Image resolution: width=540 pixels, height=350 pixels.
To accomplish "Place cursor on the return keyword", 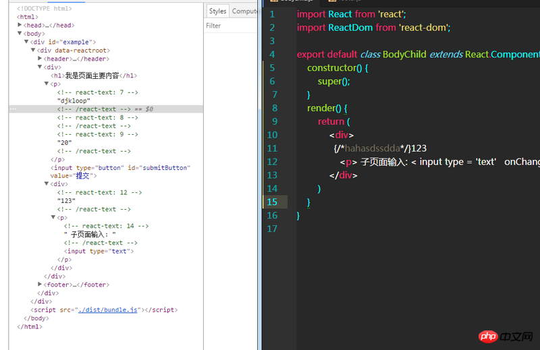I will click(331, 121).
